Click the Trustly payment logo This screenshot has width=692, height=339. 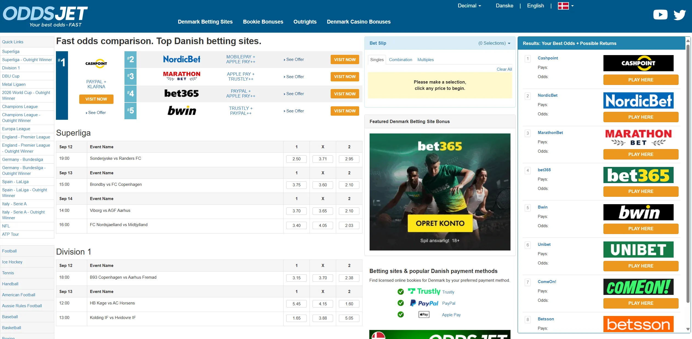tap(424, 291)
